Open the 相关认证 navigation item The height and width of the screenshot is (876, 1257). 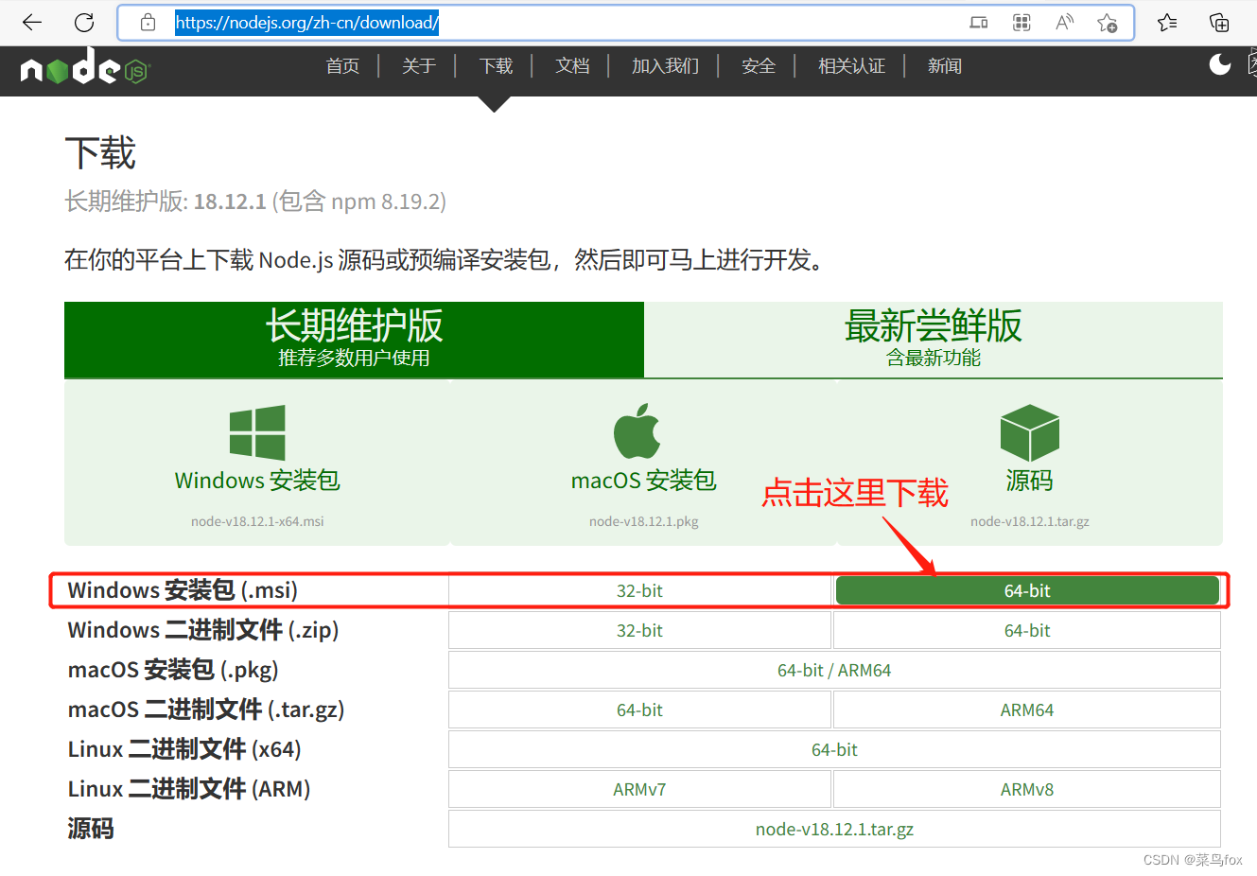pyautogui.click(x=851, y=66)
